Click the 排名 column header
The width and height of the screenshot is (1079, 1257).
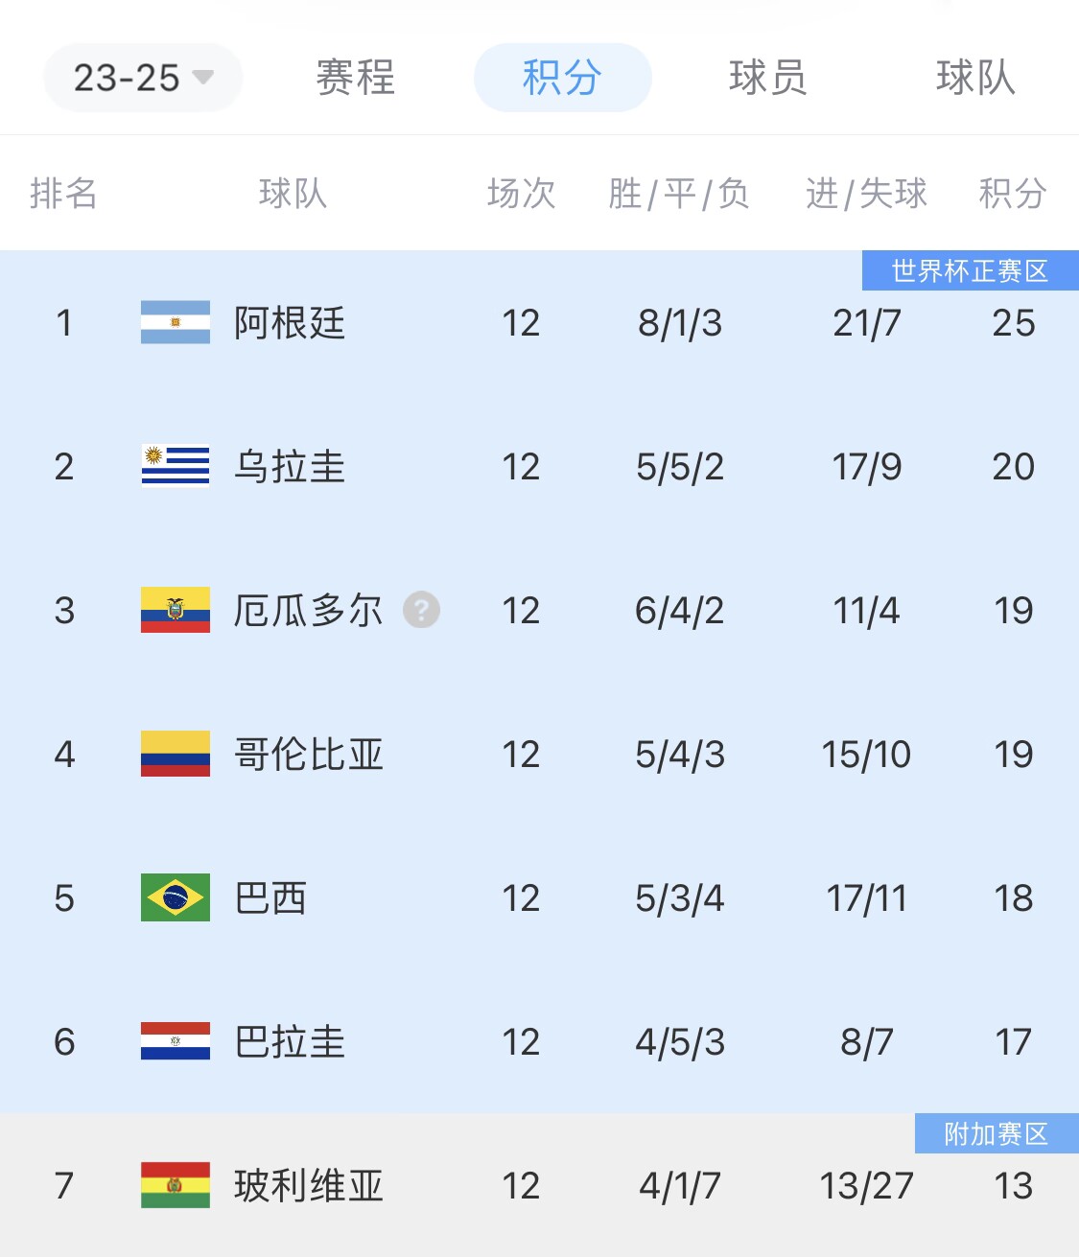point(63,194)
